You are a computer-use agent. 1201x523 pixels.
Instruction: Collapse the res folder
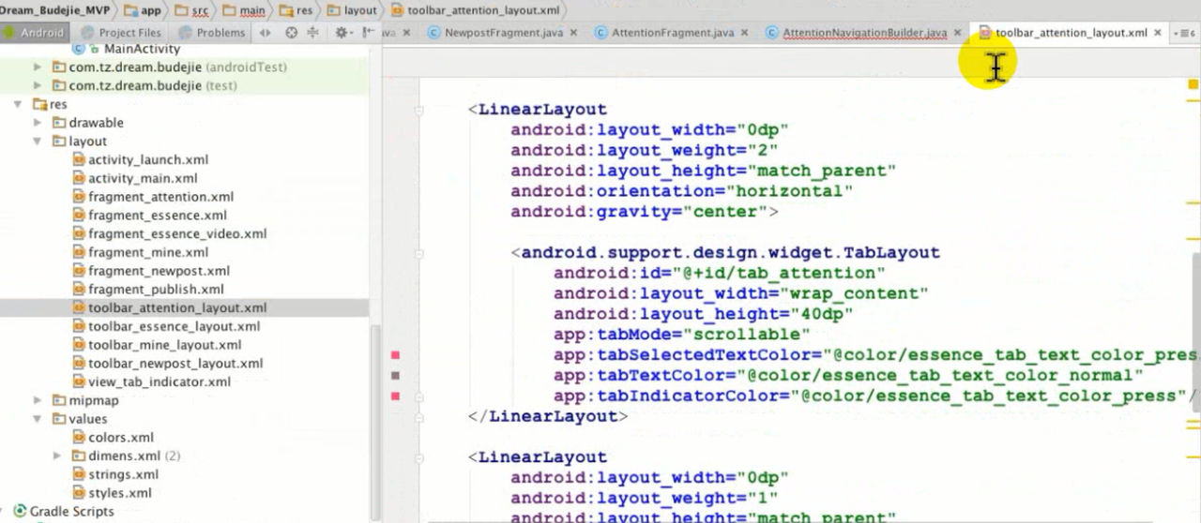[x=18, y=104]
